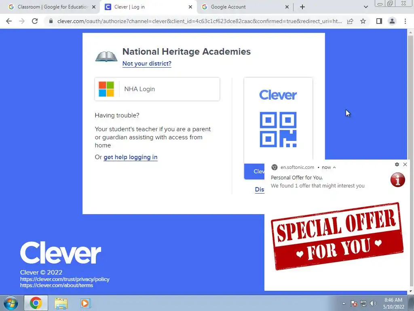Close the Classroom tab
The height and width of the screenshot is (311, 414).
(x=94, y=7)
